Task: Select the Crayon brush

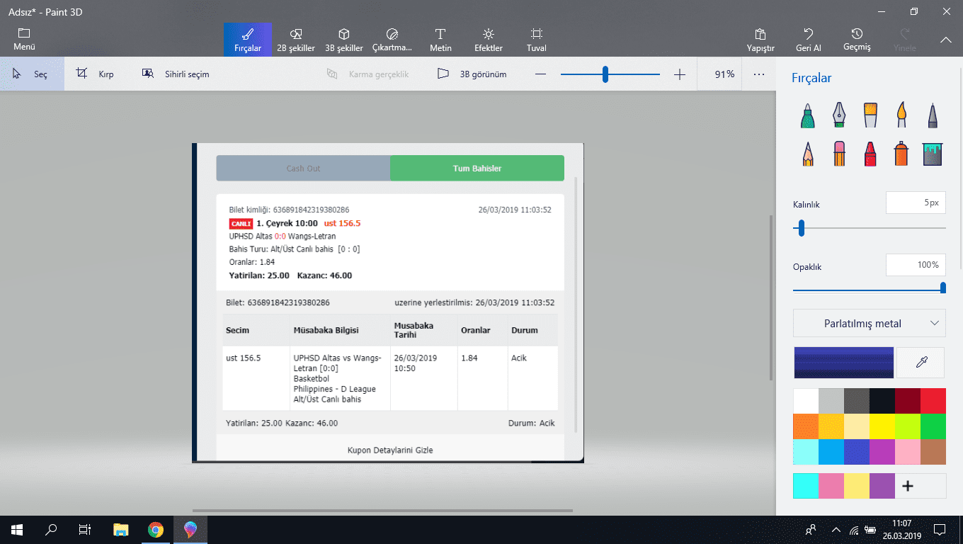Action: [870, 153]
